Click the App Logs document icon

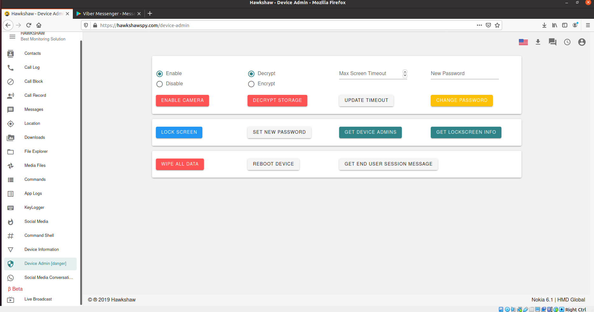pyautogui.click(x=10, y=194)
